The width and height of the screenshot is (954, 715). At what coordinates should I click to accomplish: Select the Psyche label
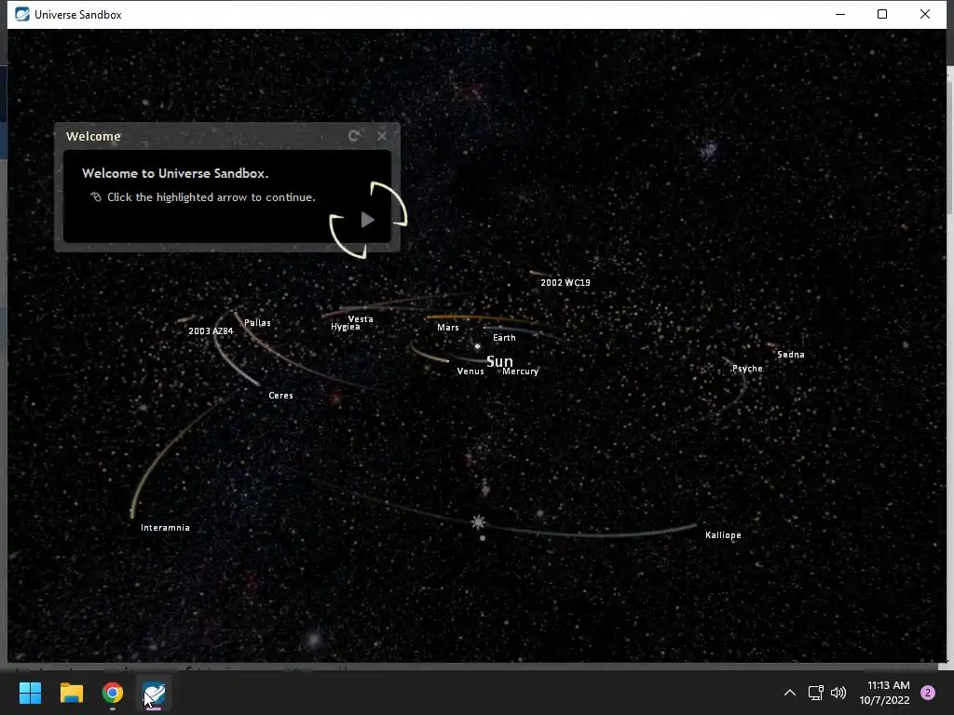tap(747, 369)
